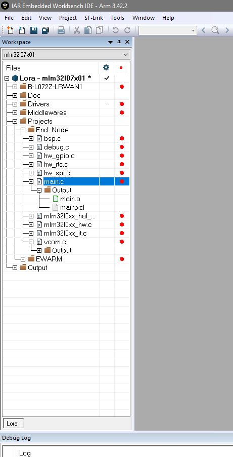Select mlm32l0xx_hw.c file

pos(68,225)
